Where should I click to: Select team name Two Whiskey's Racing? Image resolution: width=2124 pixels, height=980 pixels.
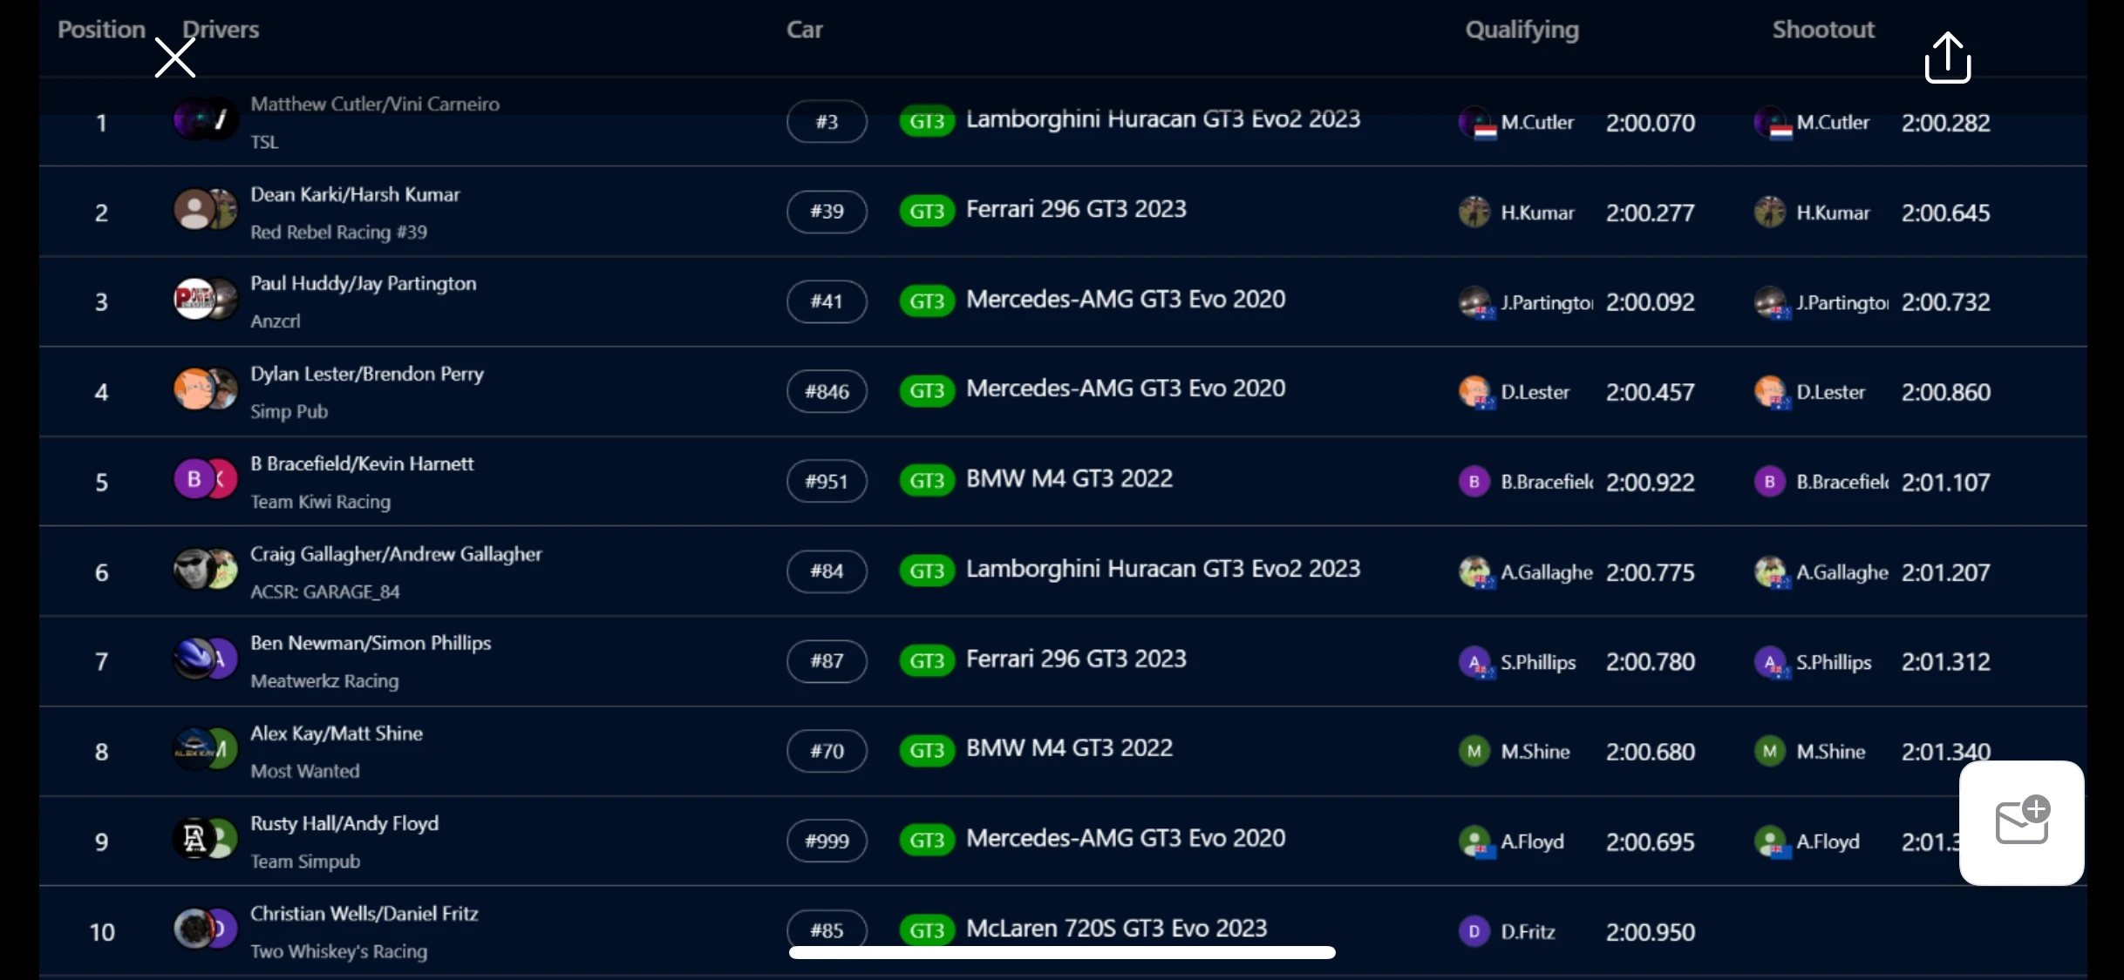338,951
